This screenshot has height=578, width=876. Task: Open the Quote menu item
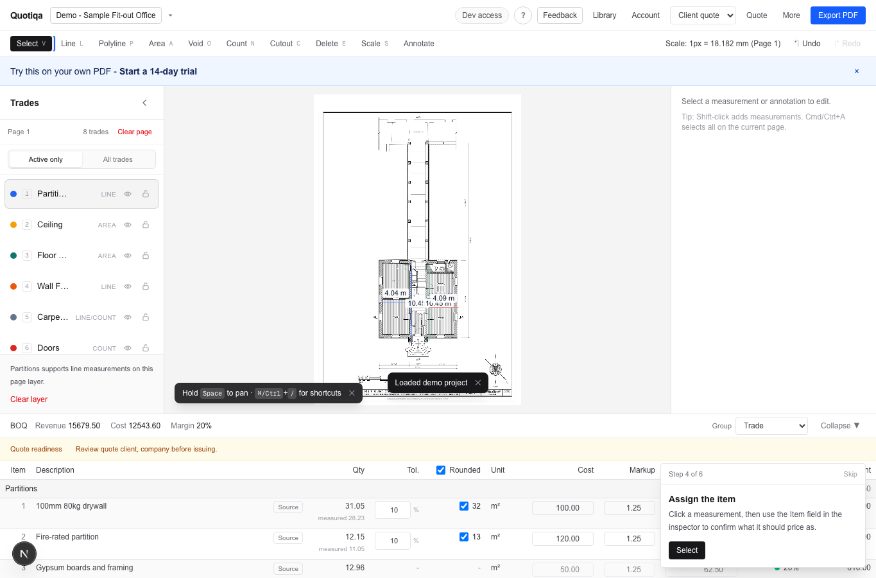point(757,15)
